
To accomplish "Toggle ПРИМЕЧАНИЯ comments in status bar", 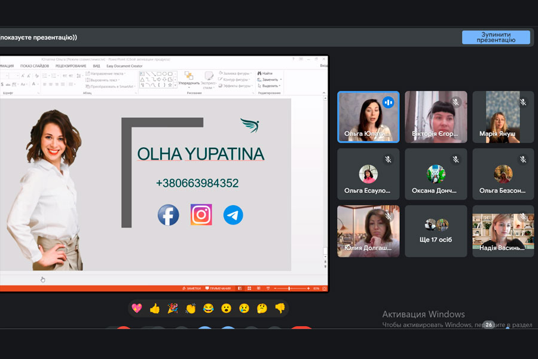I will pos(218,288).
